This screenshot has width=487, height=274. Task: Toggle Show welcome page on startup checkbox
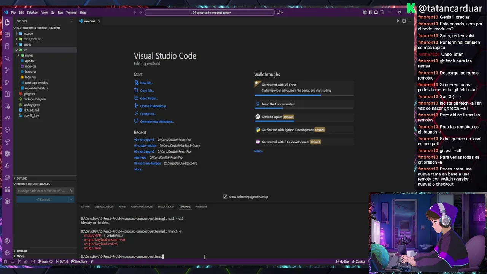pos(225,197)
